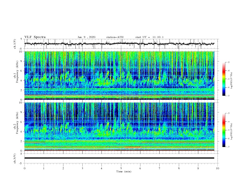Click the ch.2 "Frequency (kHz)" axis label

18,123
